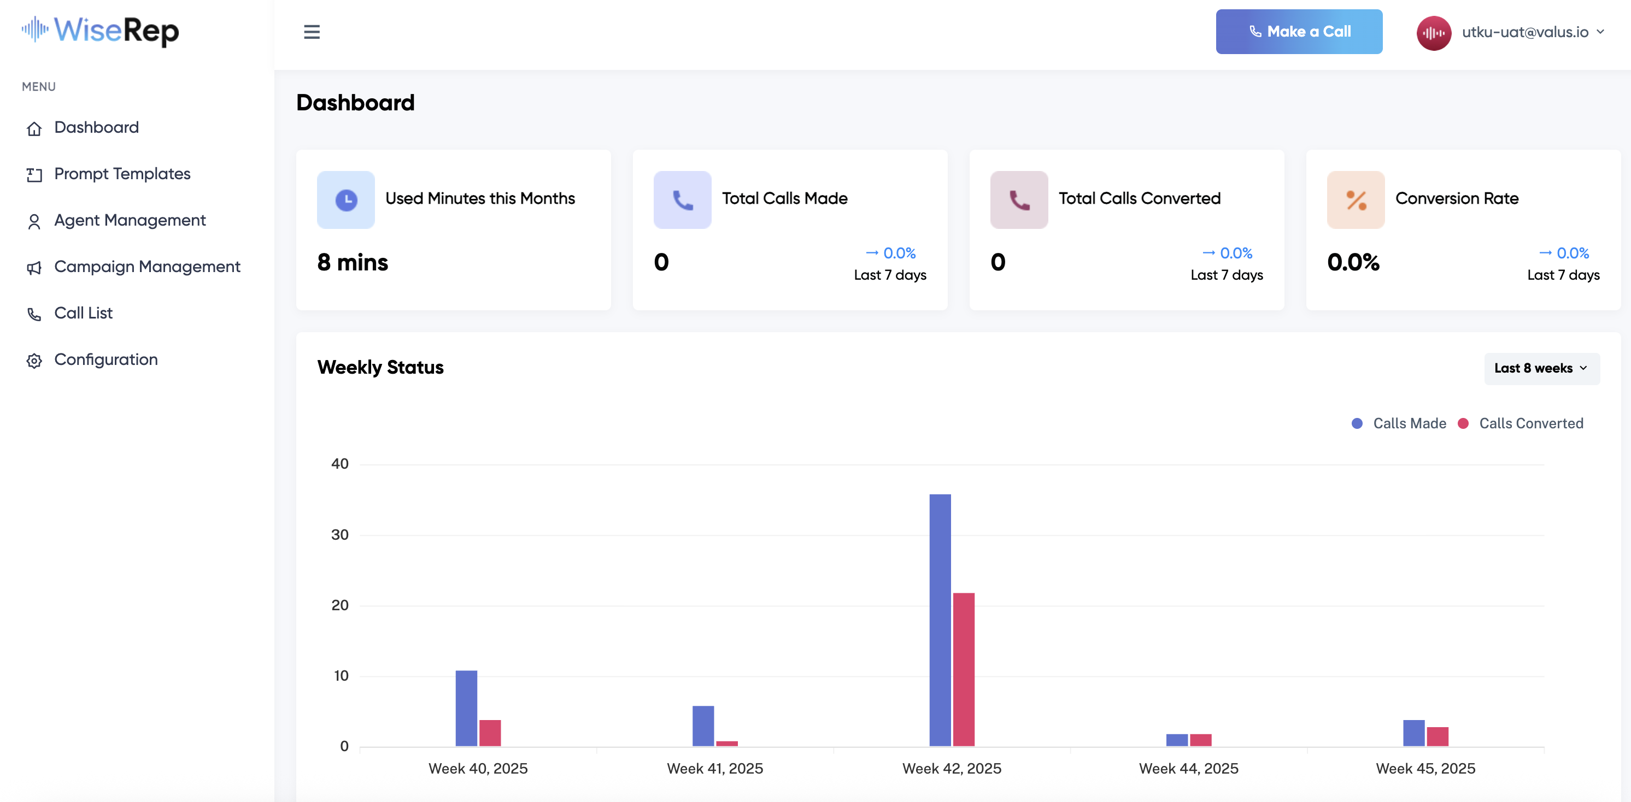The image size is (1631, 802).
Task: Select the Call List phone icon
Action: tap(34, 314)
